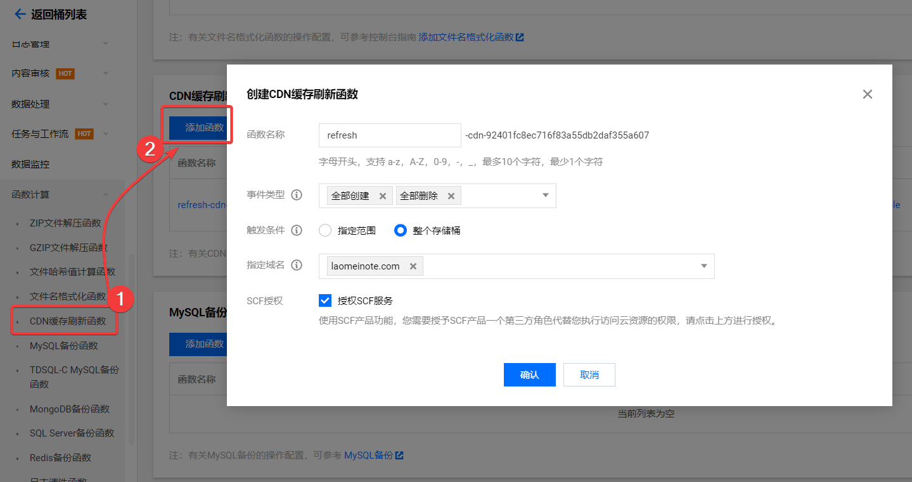
Task: Open the 指定域名 dropdown
Action: (x=703, y=266)
